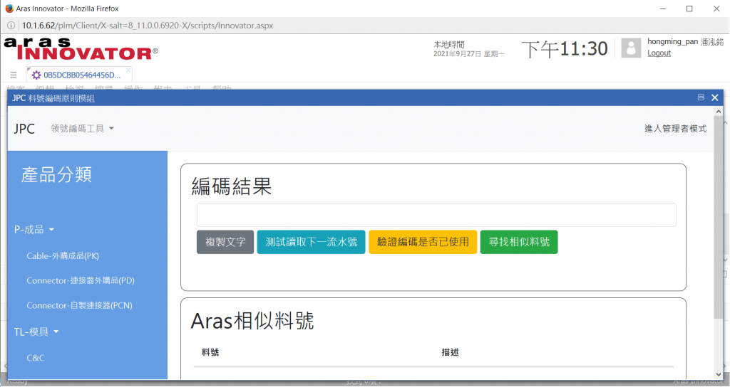The width and height of the screenshot is (730, 387).
Task: Click the 驗證編碼是否已使用 button
Action: [x=423, y=242]
